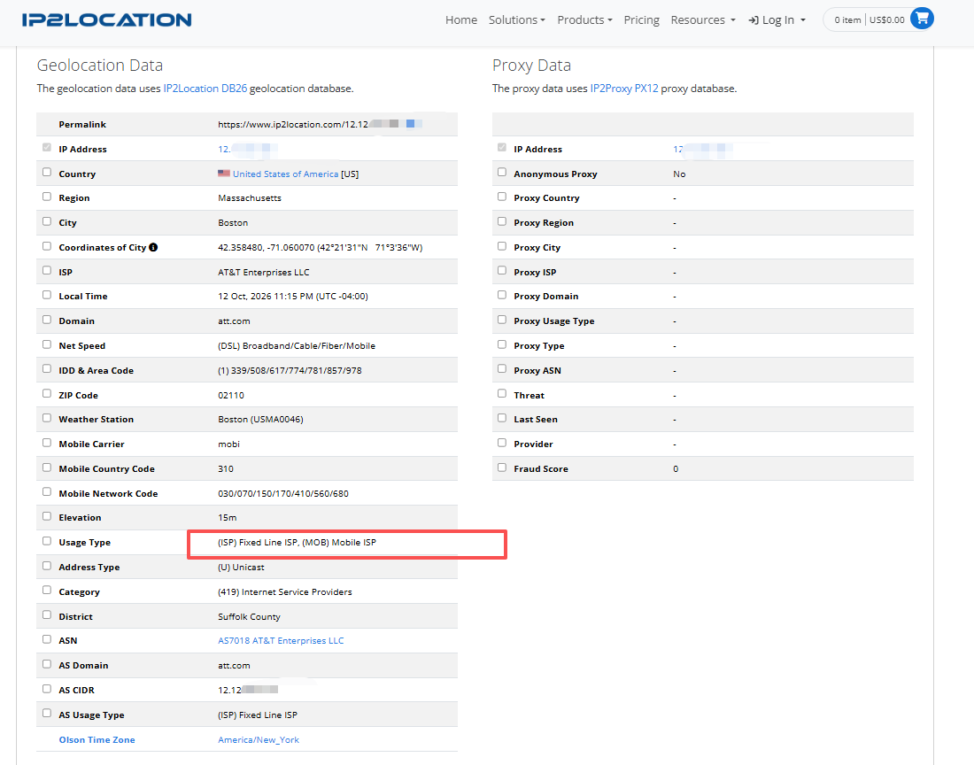Open the America/New_York time zone link
The height and width of the screenshot is (765, 974).
click(x=259, y=739)
